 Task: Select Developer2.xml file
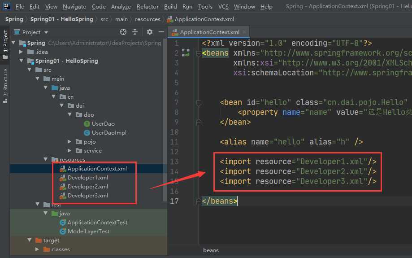87,187
